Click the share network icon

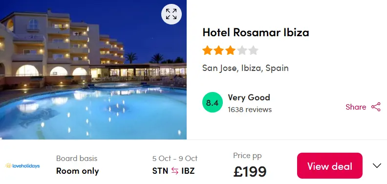point(376,107)
